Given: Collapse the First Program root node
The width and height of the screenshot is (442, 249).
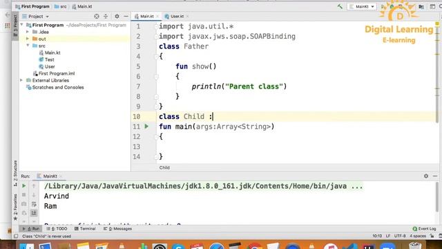Looking at the screenshot, I should click(21, 25).
